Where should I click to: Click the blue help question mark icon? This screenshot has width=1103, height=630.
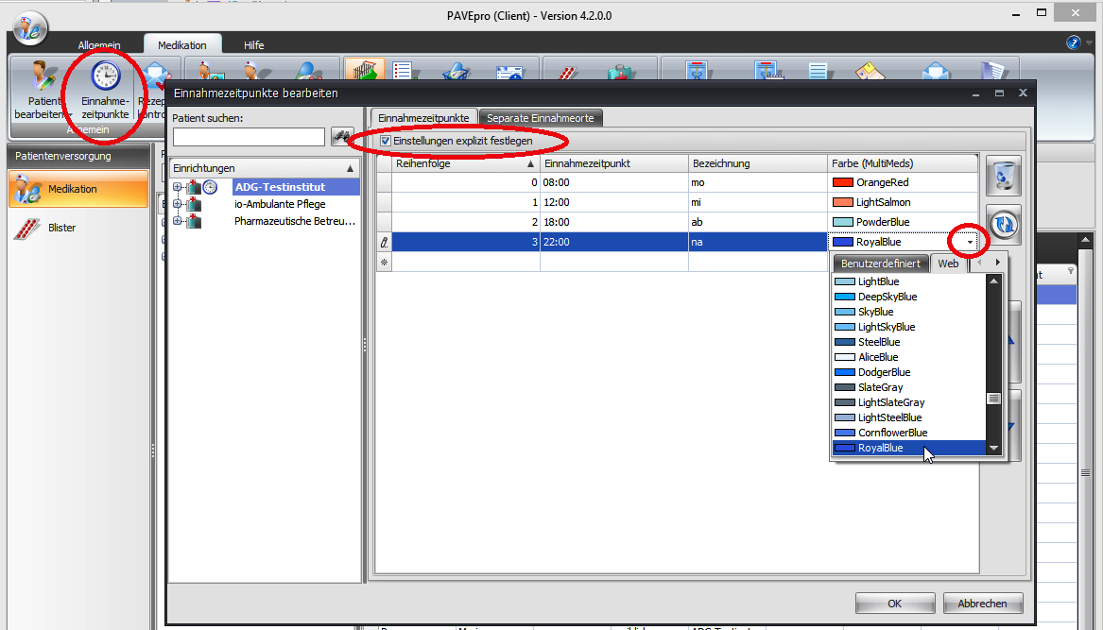(x=1073, y=43)
